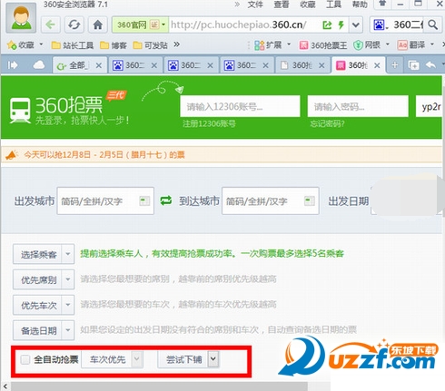
Task: Click the user avatar icon
Action: click(x=21, y=17)
